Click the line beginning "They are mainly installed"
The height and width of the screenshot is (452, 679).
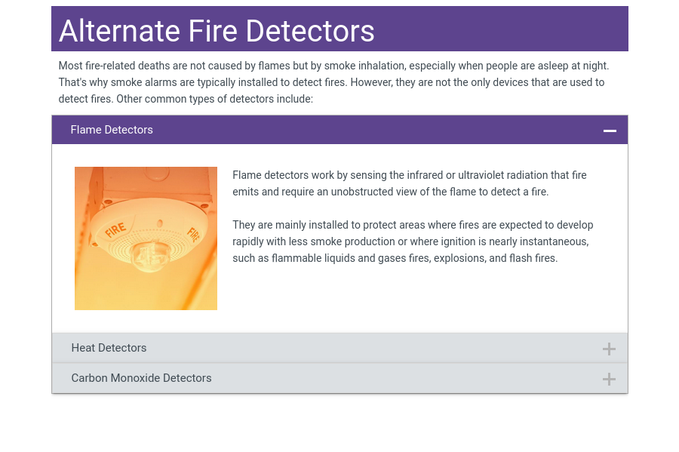pos(413,225)
